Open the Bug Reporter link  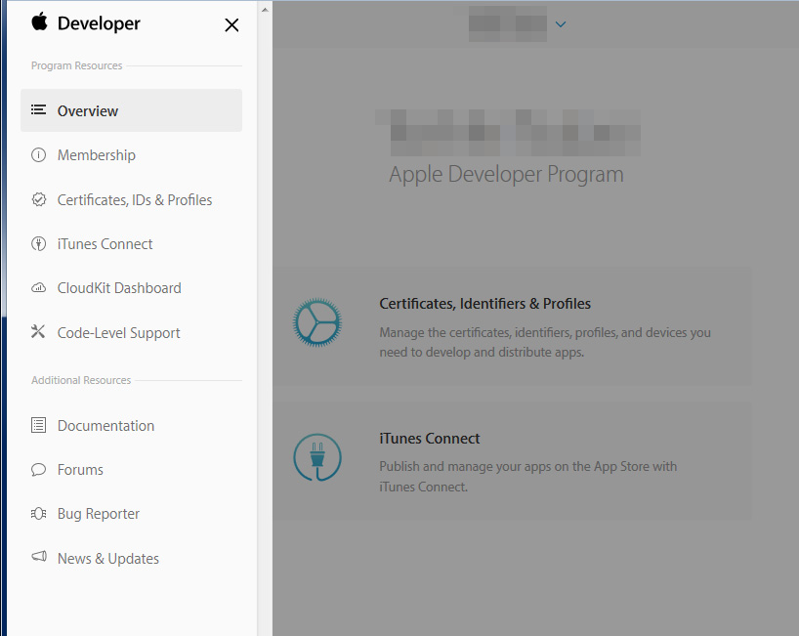tap(99, 514)
